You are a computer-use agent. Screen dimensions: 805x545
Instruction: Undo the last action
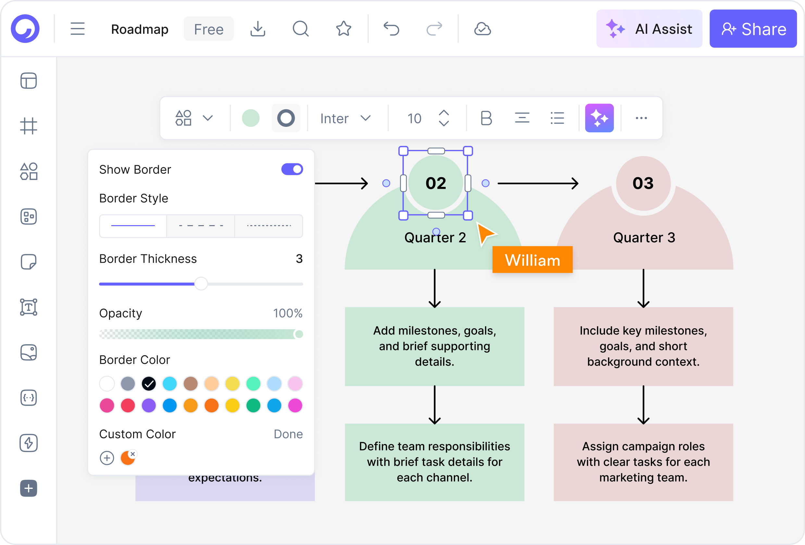pos(391,29)
